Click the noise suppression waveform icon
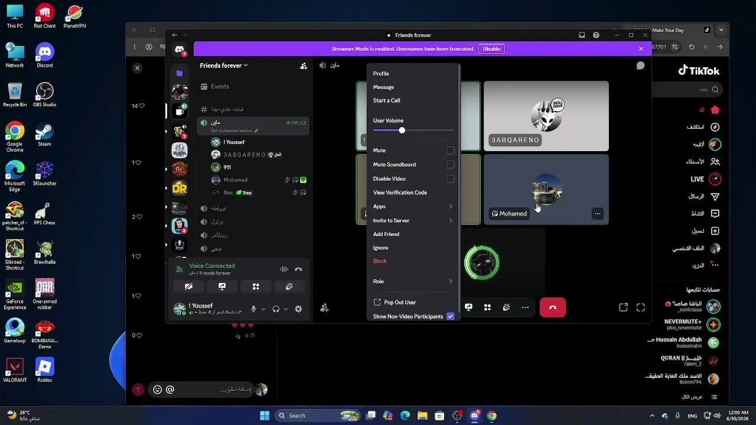This screenshot has width=756, height=425. [284, 269]
